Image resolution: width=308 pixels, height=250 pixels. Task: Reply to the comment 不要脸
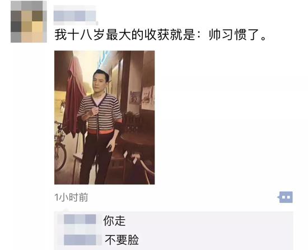pos(122,239)
